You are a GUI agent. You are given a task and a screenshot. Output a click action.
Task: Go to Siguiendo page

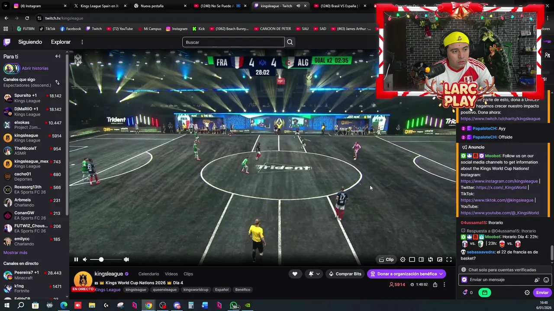tap(30, 42)
